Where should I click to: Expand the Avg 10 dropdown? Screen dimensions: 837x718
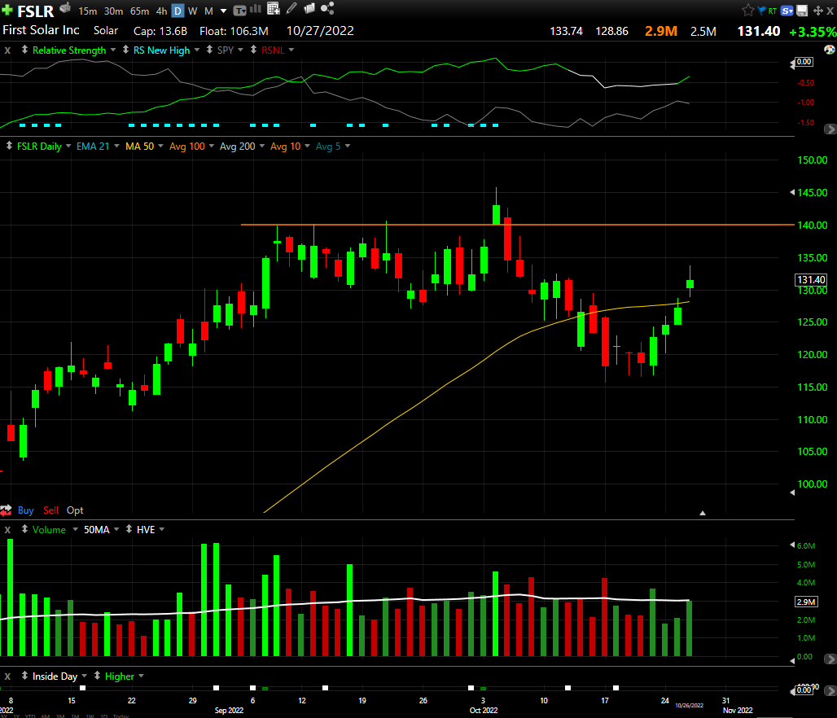click(307, 147)
